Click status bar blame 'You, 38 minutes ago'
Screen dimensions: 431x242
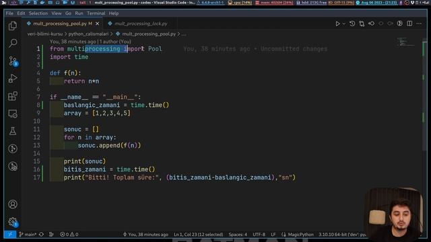(x=145, y=235)
